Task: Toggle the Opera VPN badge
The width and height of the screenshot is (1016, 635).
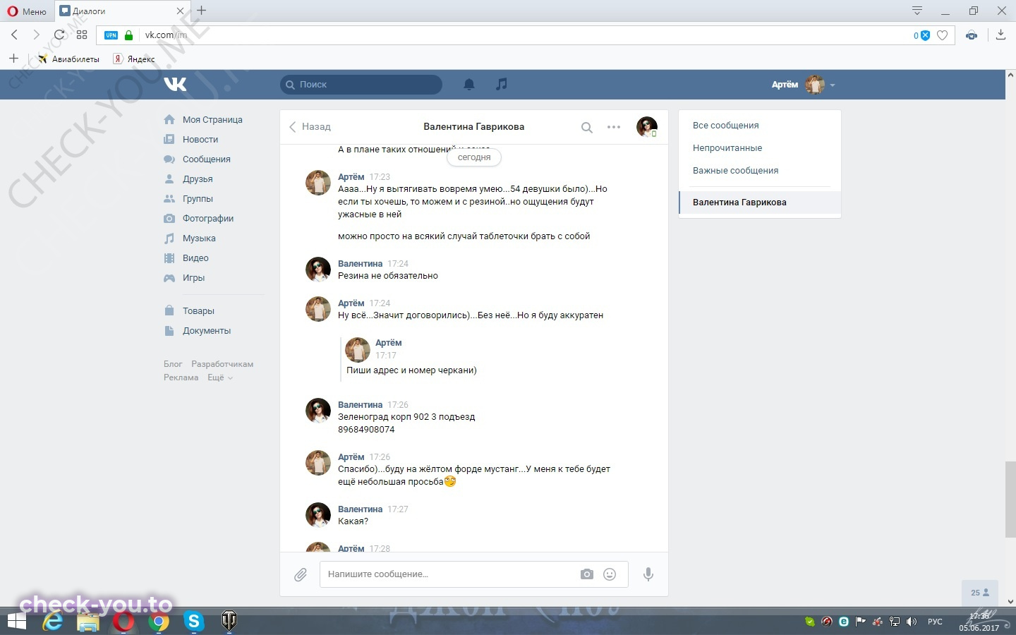Action: click(x=111, y=35)
